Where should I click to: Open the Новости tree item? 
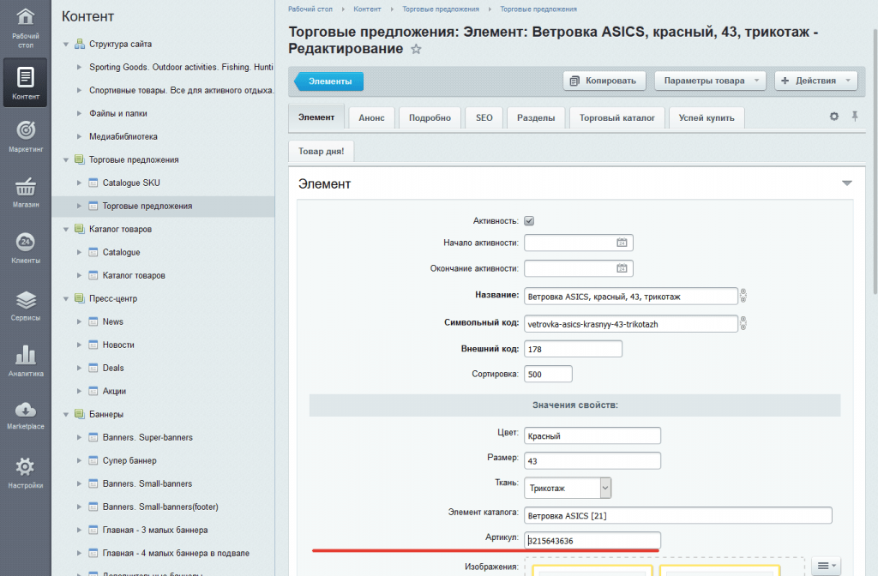pyautogui.click(x=118, y=345)
